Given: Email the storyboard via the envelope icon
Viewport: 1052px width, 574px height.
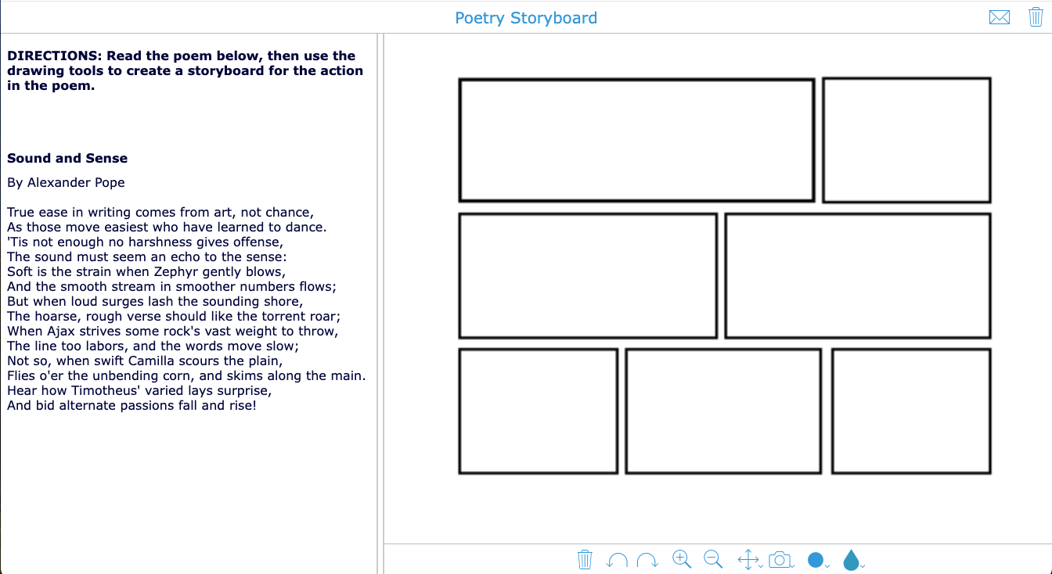Looking at the screenshot, I should tap(1000, 16).
